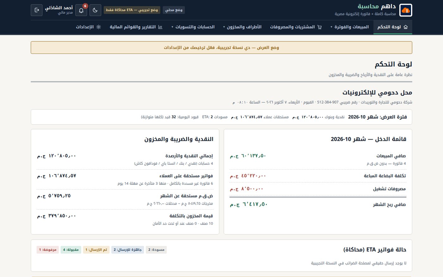Click صافي المبيعات value ٦٠٬١٣٧٫٥٠
The height and width of the screenshot is (277, 443).
click(248, 156)
